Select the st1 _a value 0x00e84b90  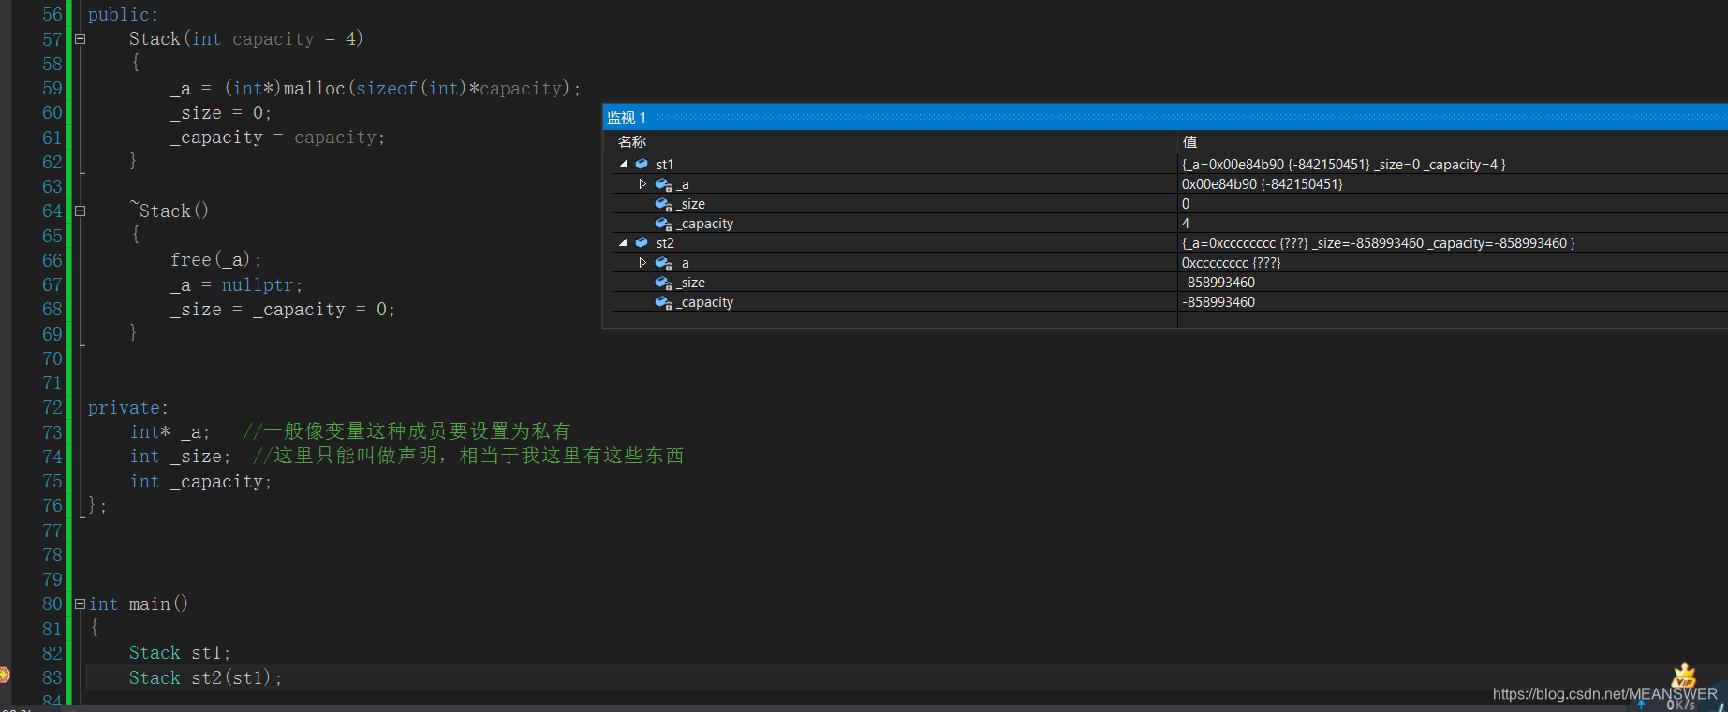coord(1262,184)
